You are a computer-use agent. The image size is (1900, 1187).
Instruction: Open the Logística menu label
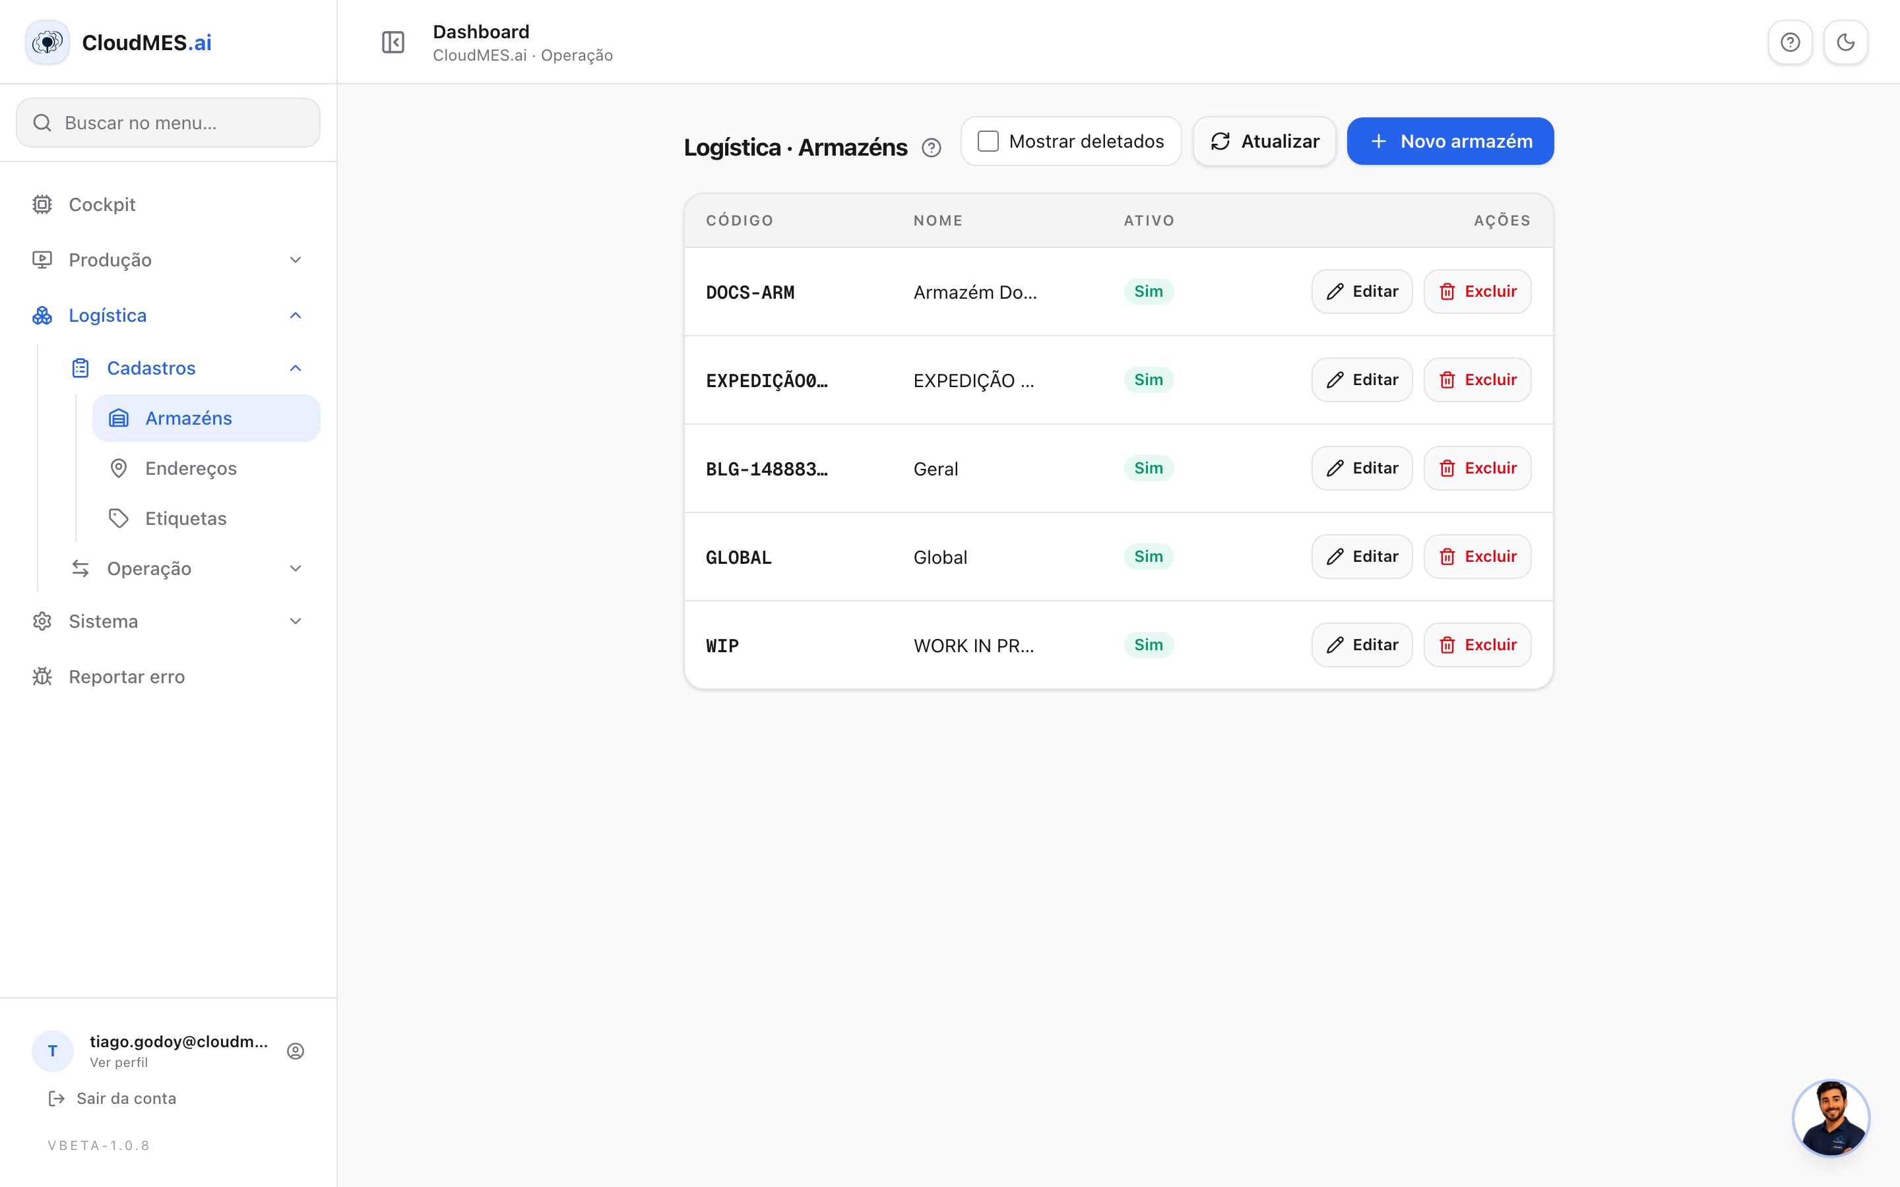(x=108, y=316)
